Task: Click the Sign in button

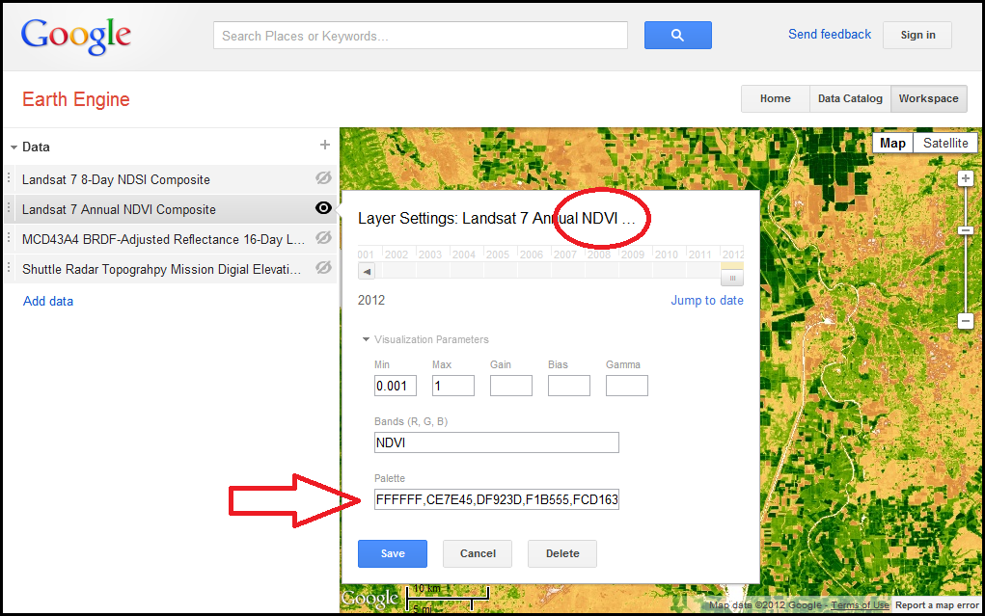Action: tap(917, 35)
